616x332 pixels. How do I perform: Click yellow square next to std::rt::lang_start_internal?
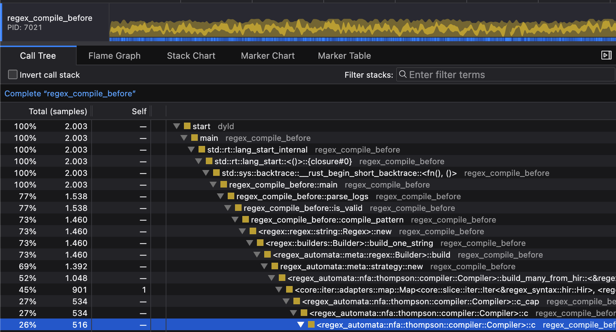[202, 149]
